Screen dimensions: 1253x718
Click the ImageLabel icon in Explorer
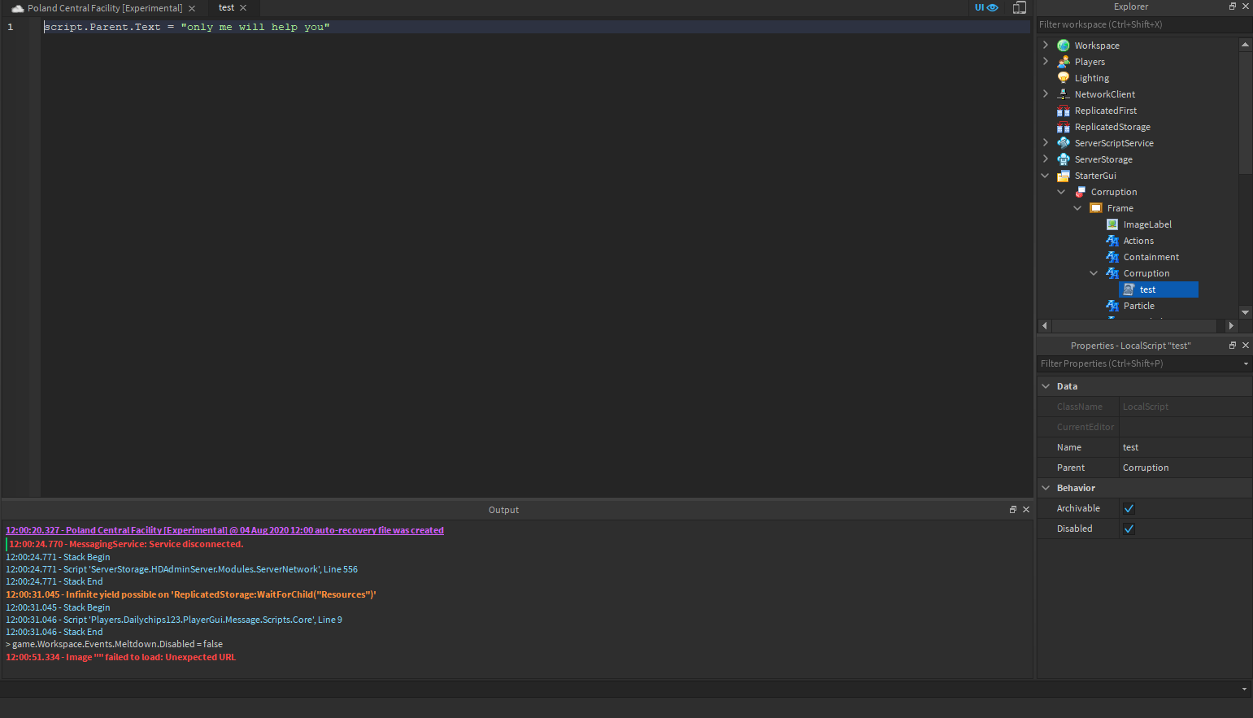click(1112, 224)
